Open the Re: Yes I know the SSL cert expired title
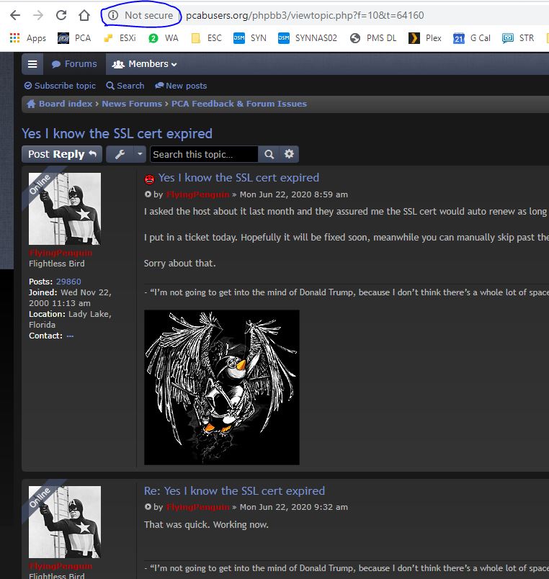This screenshot has height=579, width=549. click(234, 490)
